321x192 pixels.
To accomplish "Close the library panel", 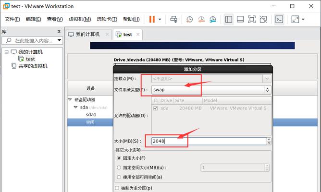I will tap(59, 32).
